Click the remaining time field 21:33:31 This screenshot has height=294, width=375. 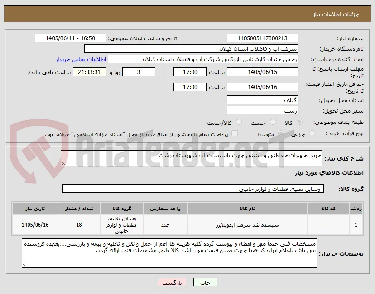(89, 72)
